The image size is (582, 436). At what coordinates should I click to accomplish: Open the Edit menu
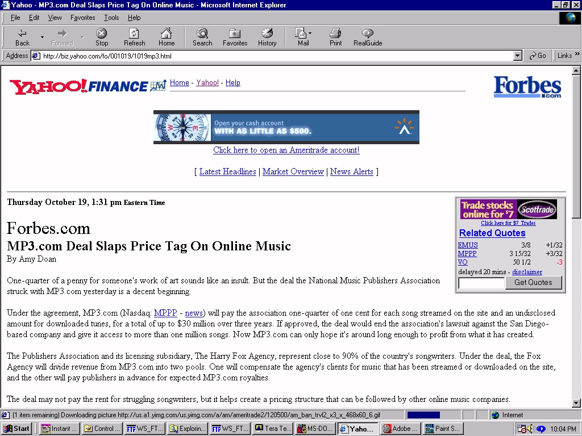point(34,18)
